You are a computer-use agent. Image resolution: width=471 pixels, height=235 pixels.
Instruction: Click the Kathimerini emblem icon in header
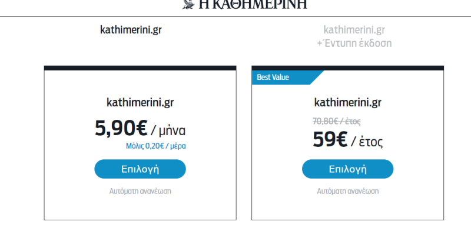click(x=188, y=4)
